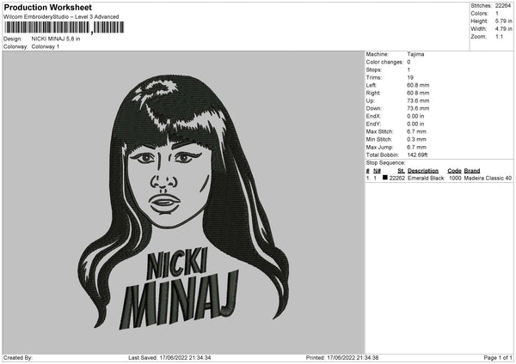The image size is (516, 364).
Task: Click the 'Stop Sequence:' label
Action: tap(385, 163)
